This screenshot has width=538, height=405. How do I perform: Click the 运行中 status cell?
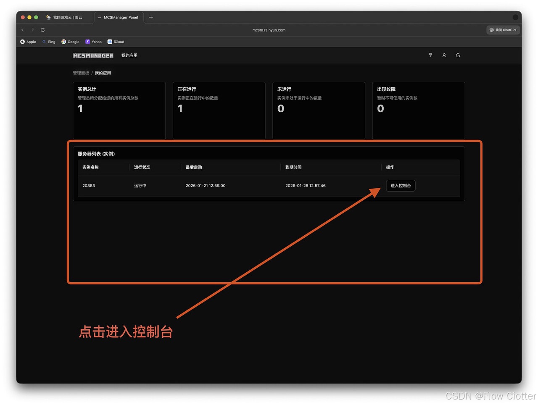click(x=140, y=186)
